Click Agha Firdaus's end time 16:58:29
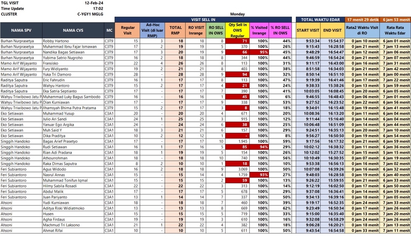This screenshot has width=411, height=239. [x=332, y=220]
